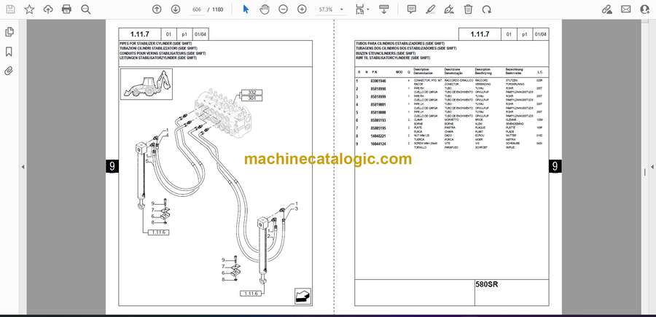Click the Delete trash icon

point(469,9)
